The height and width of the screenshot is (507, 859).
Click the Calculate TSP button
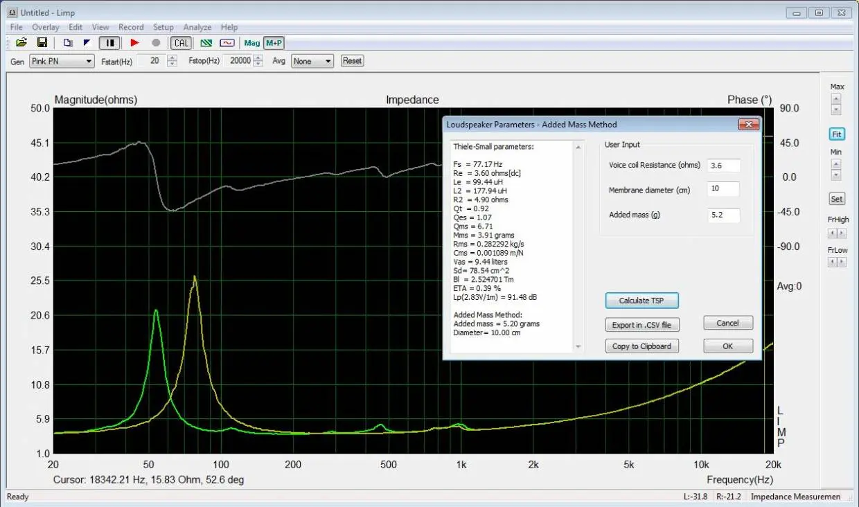(641, 301)
